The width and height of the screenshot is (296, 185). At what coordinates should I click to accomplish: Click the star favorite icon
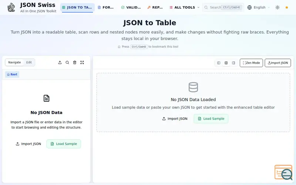coord(286,7)
